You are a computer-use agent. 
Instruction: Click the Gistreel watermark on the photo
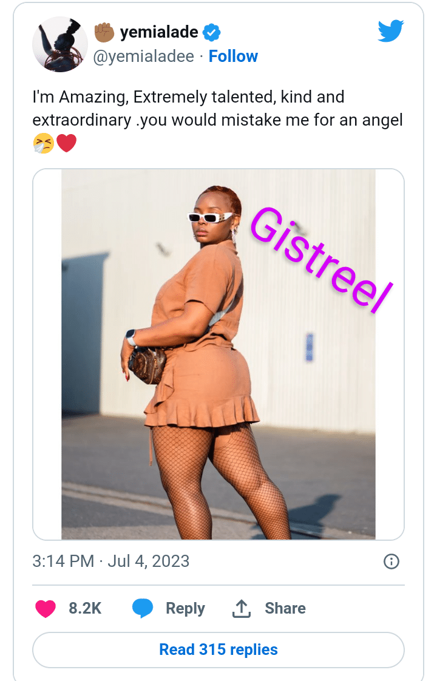[322, 260]
